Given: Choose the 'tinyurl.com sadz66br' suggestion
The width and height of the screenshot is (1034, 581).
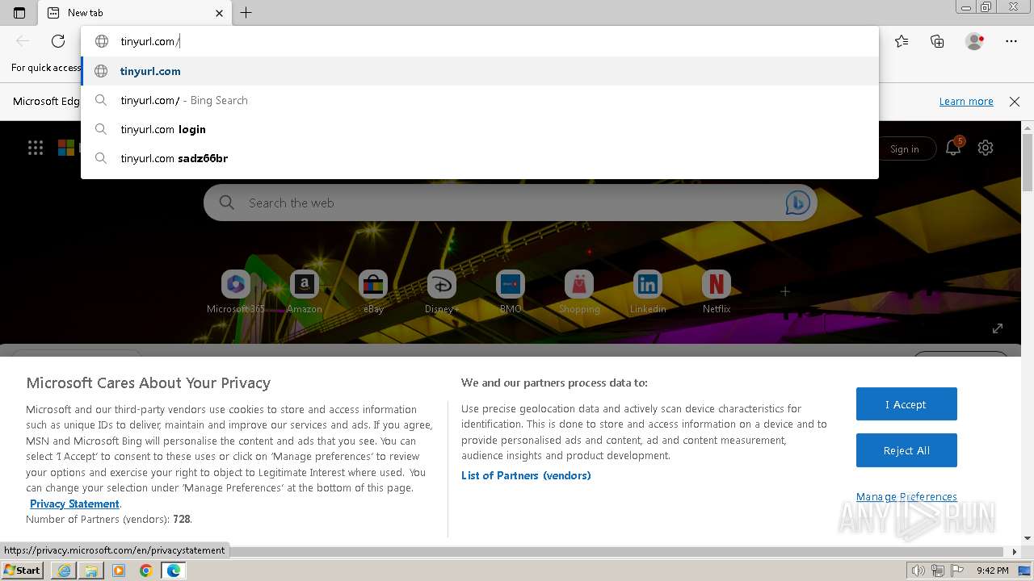Looking at the screenshot, I should point(480,158).
